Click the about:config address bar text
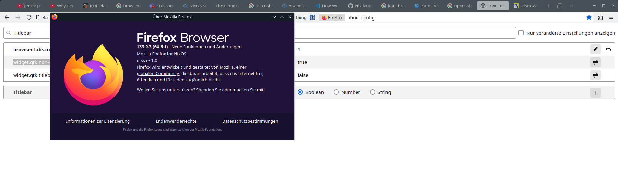Screen dimensions: 618x175 tap(361, 18)
